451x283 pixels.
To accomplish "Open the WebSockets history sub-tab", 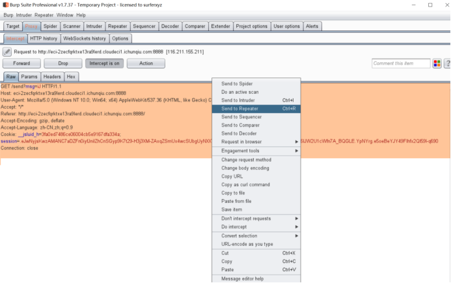I will 85,38.
